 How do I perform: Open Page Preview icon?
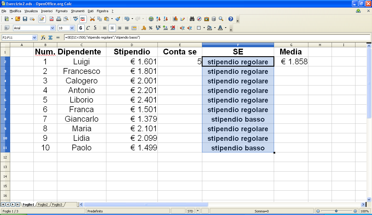66,19
